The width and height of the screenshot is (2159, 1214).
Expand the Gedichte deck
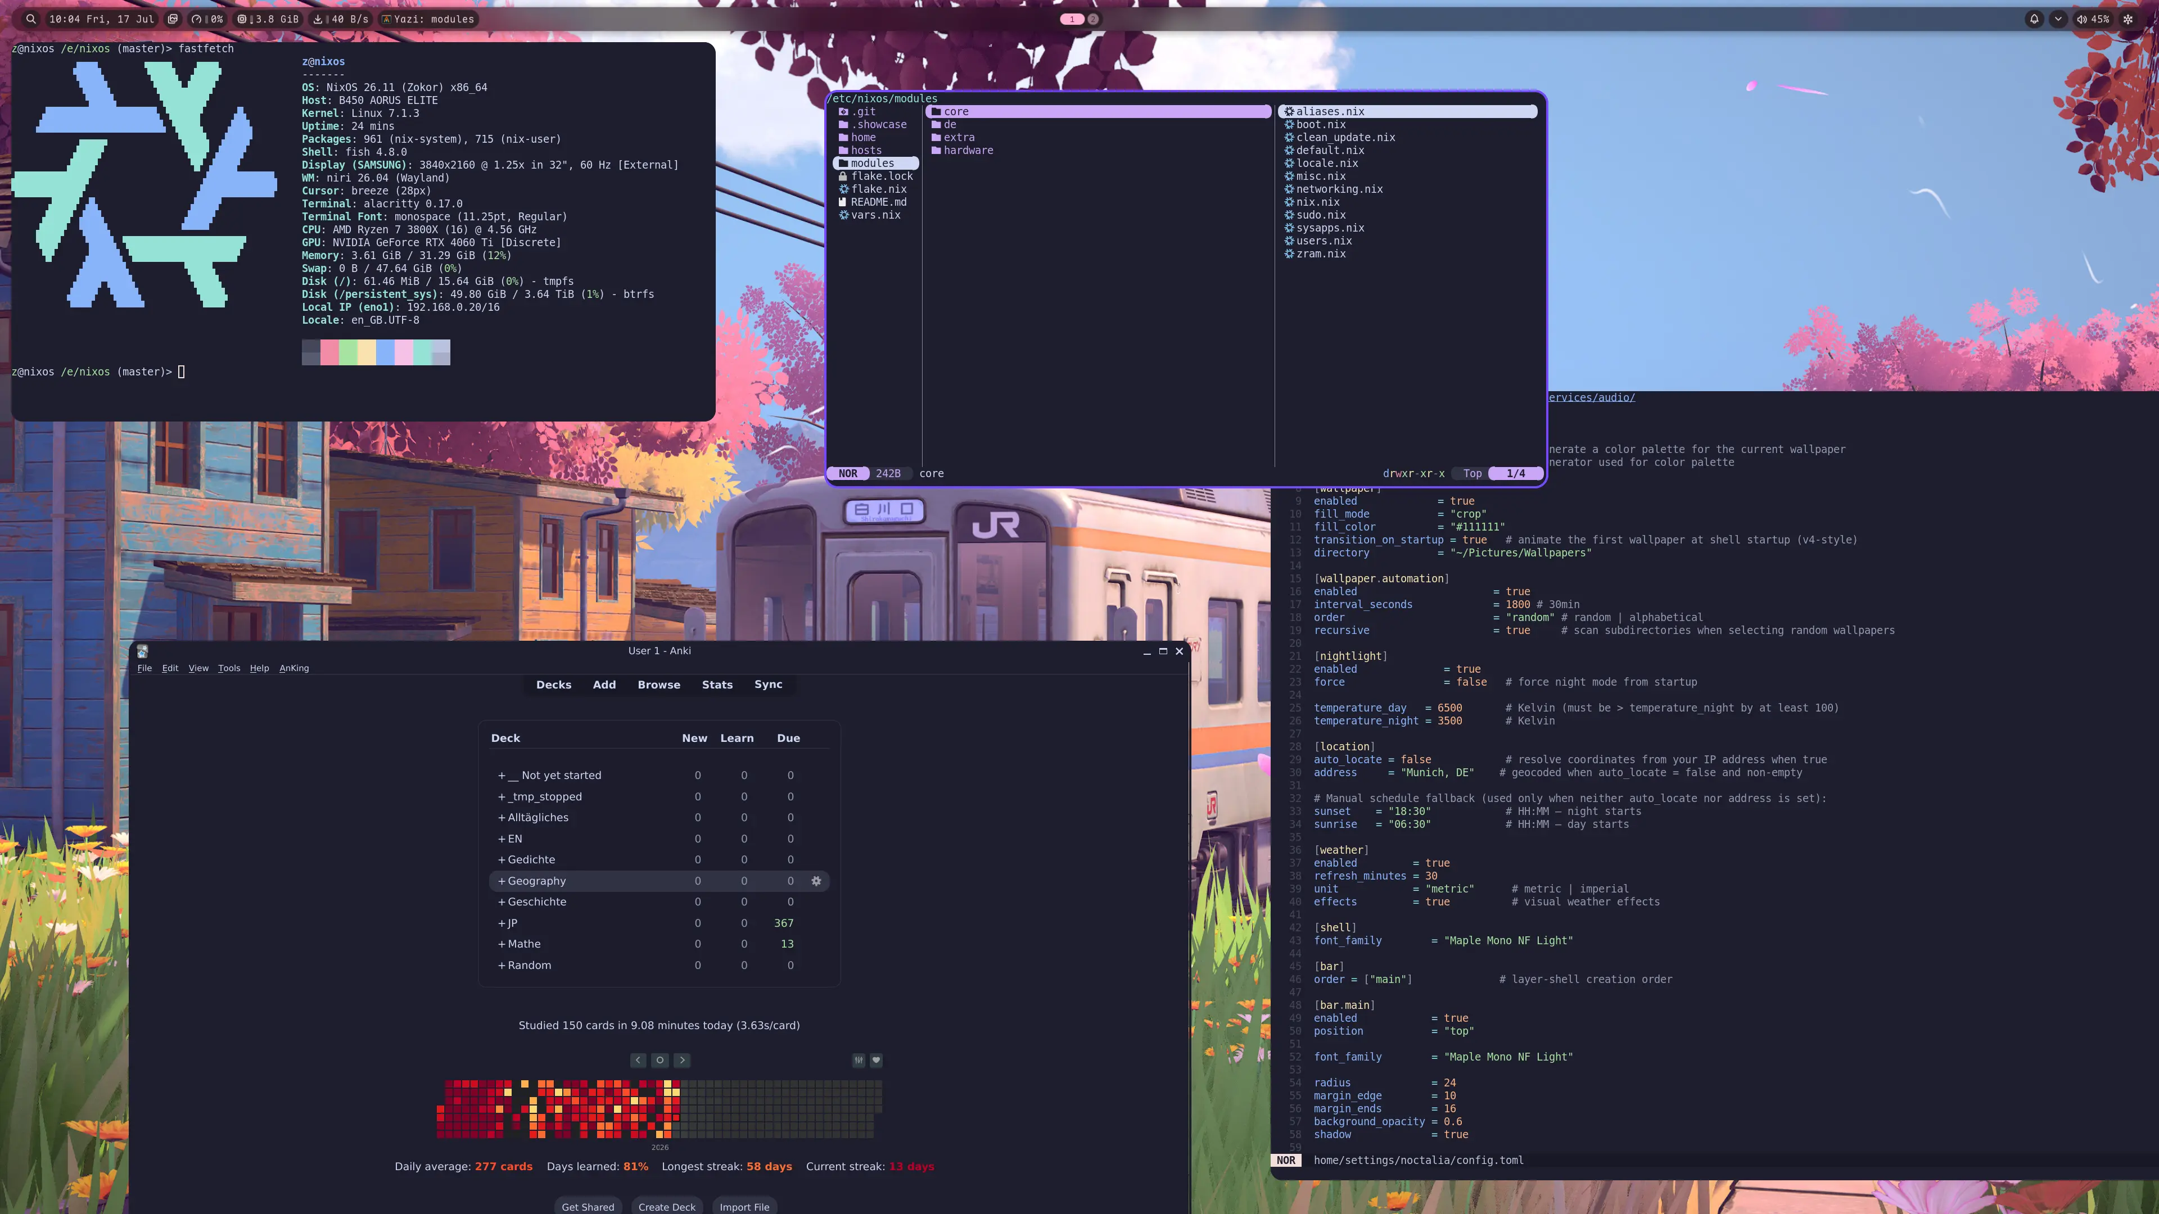[x=501, y=859]
